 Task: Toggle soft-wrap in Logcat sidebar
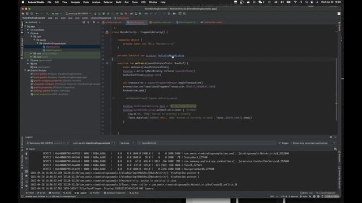click(27, 171)
